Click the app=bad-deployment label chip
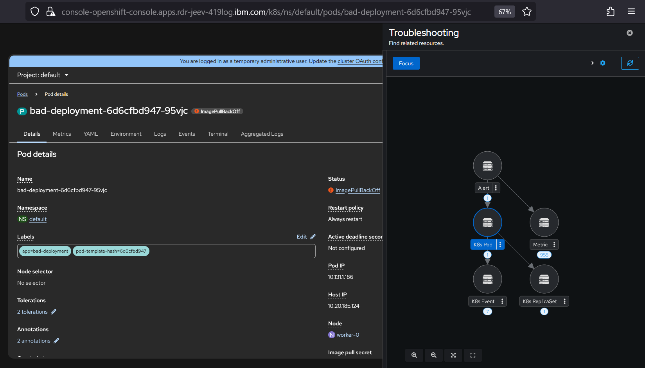 tap(45, 251)
